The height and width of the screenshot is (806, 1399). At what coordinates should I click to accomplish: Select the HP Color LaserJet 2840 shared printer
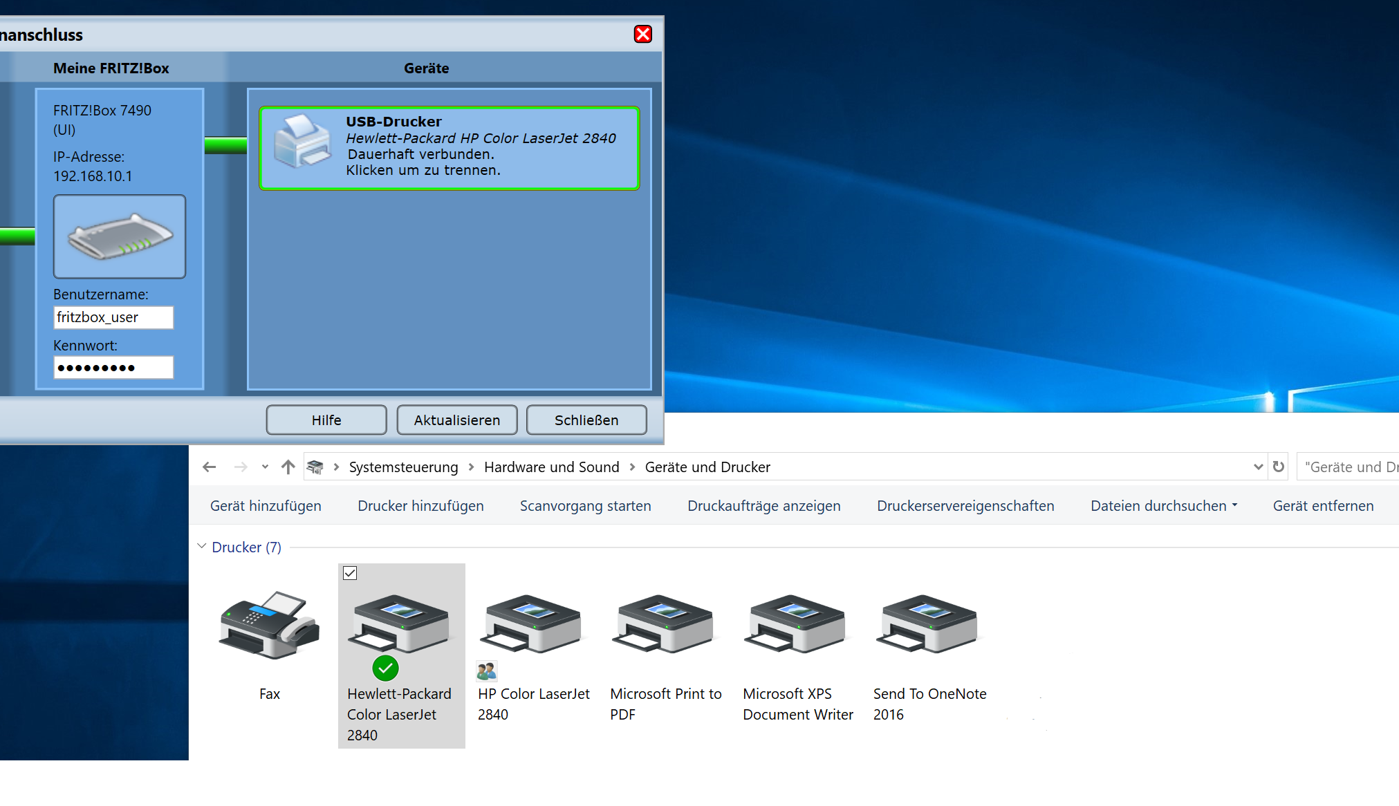click(x=533, y=626)
